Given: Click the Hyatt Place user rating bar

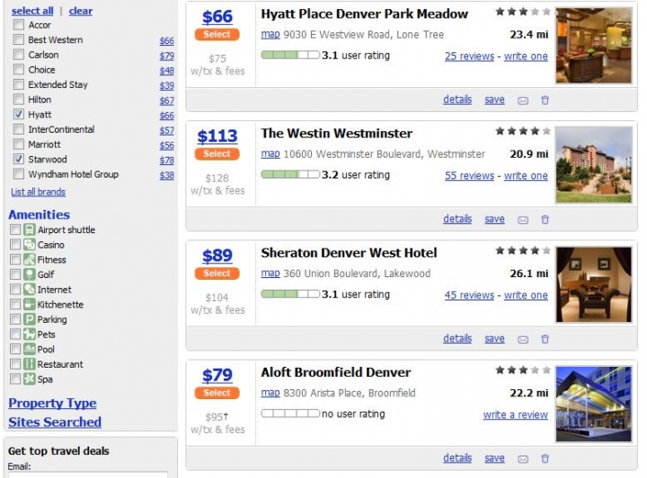Looking at the screenshot, I should click(x=290, y=55).
